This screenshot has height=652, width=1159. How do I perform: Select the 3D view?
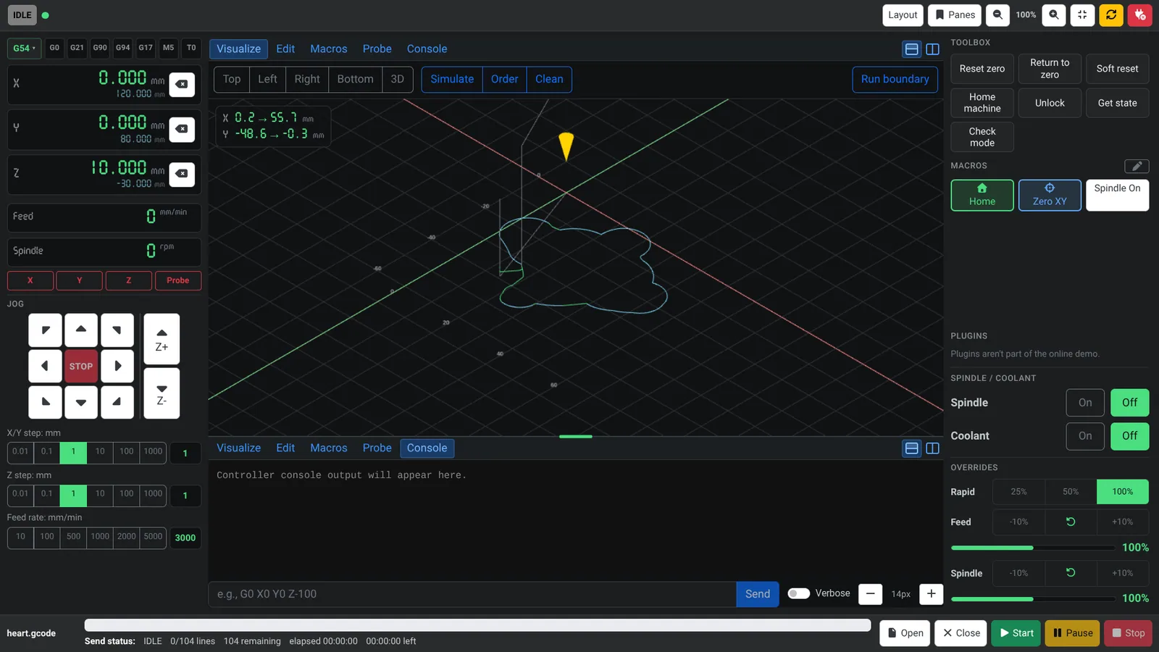[x=397, y=79]
